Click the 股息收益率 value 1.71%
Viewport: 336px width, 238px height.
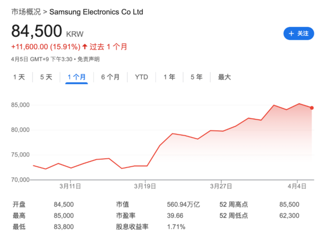point(176,226)
